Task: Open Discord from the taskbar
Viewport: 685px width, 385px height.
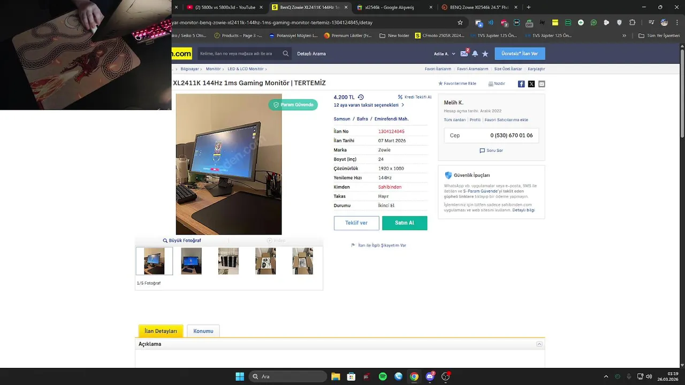Action: click(x=430, y=376)
